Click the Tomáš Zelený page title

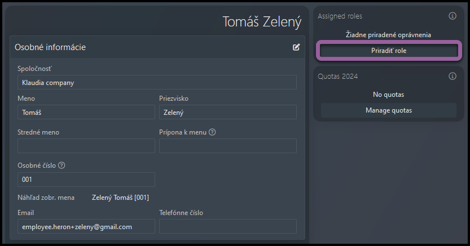point(262,22)
